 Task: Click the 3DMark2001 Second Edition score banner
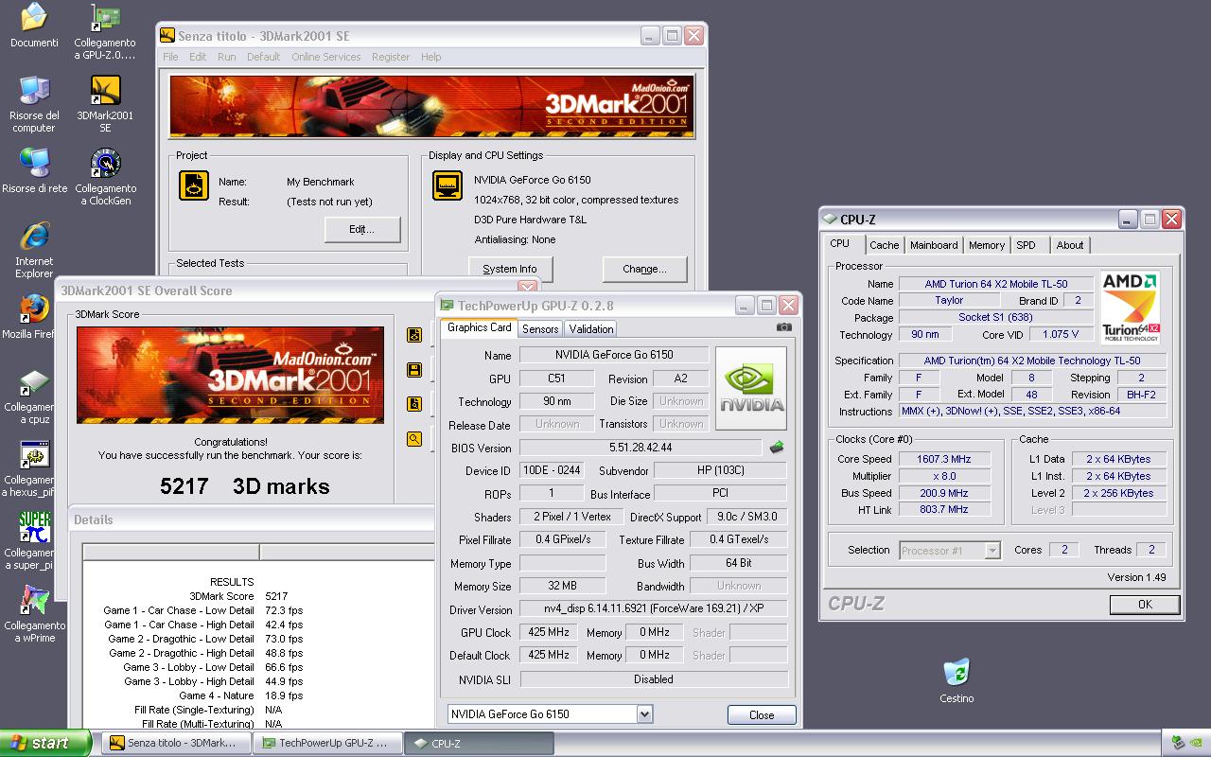pos(230,375)
